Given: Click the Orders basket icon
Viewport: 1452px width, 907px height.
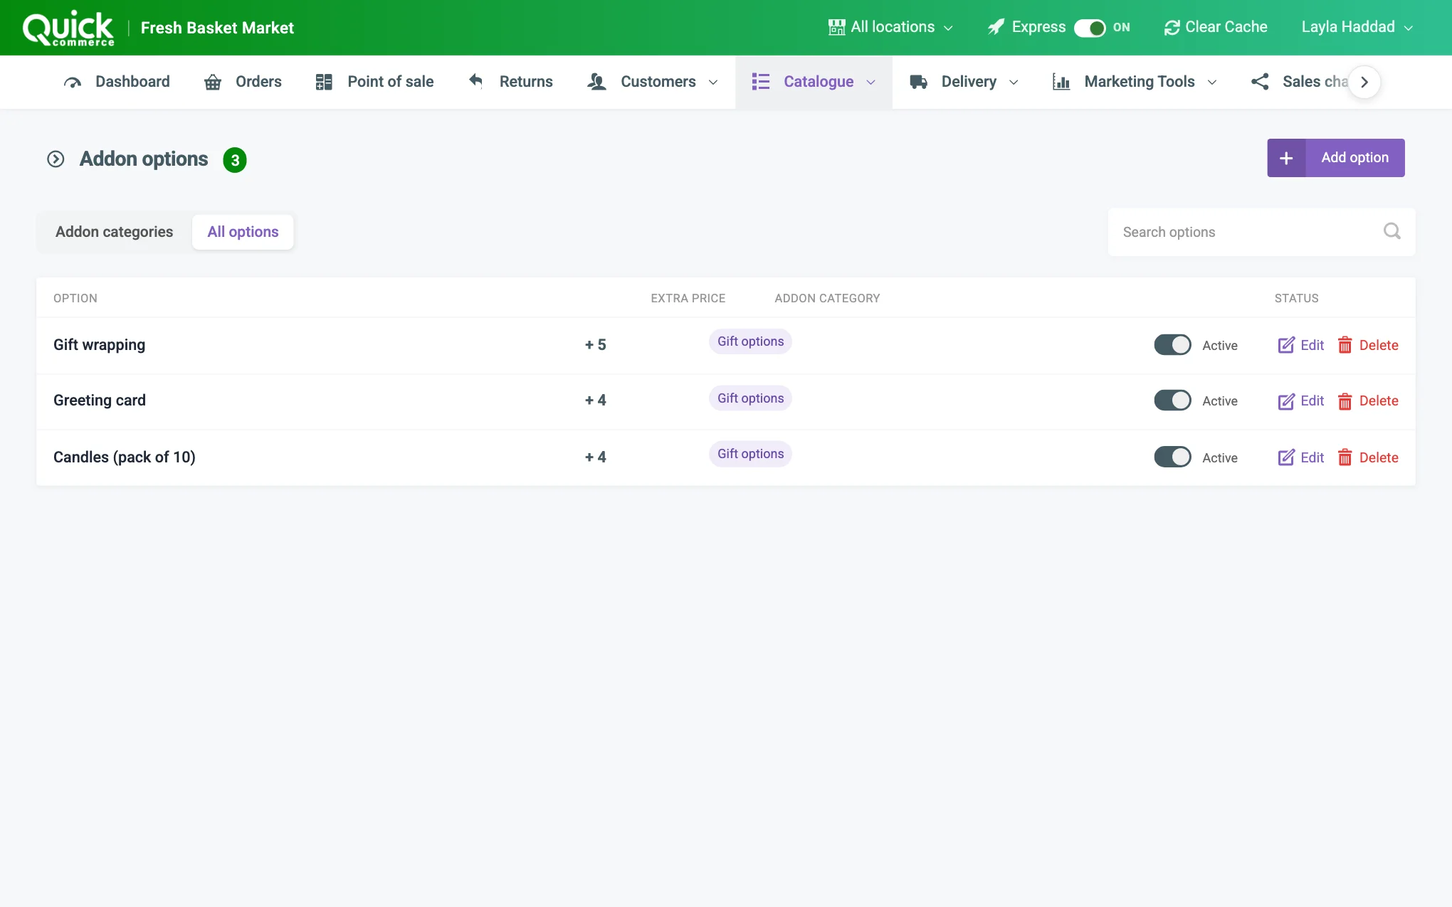Looking at the screenshot, I should pyautogui.click(x=212, y=83).
